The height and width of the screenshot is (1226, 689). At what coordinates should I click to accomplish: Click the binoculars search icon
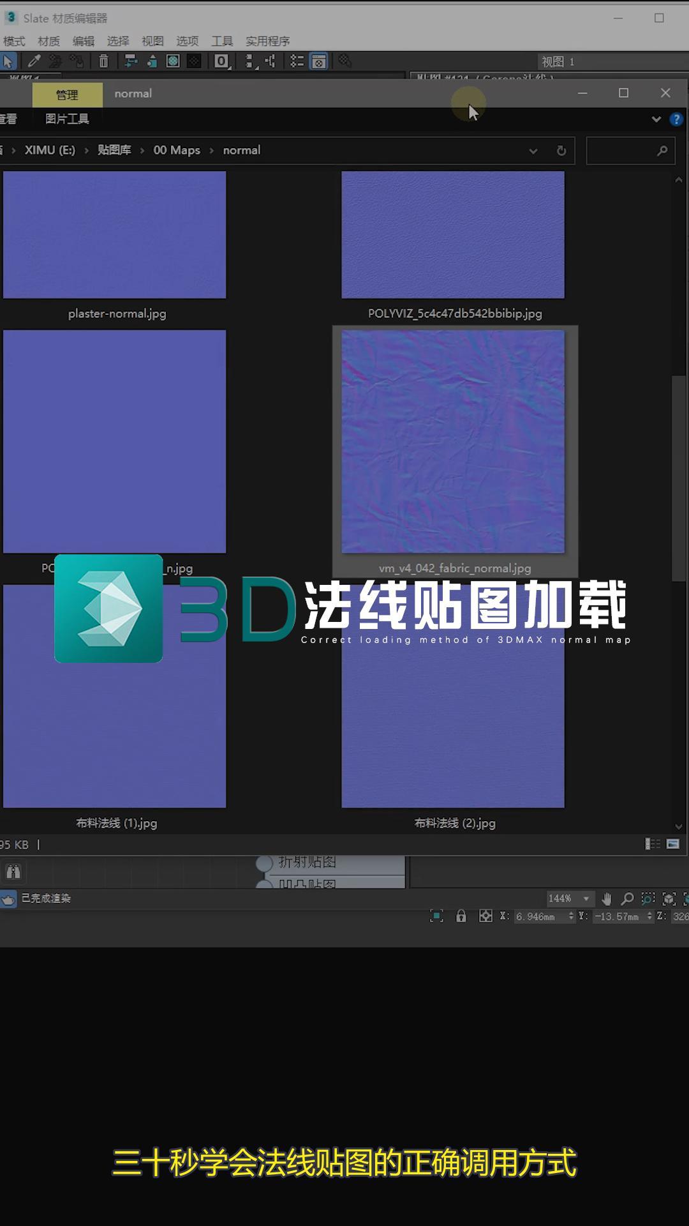click(x=13, y=872)
